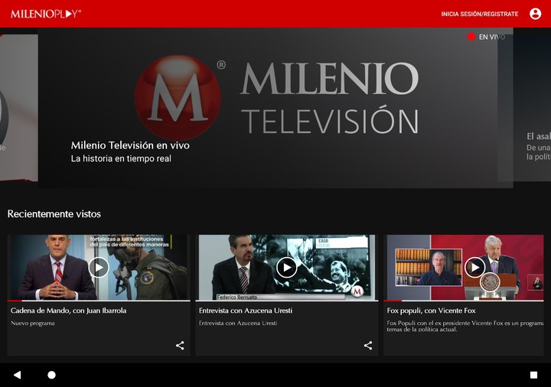
Task: Show the next carousel slide on the right
Action: pos(532,107)
